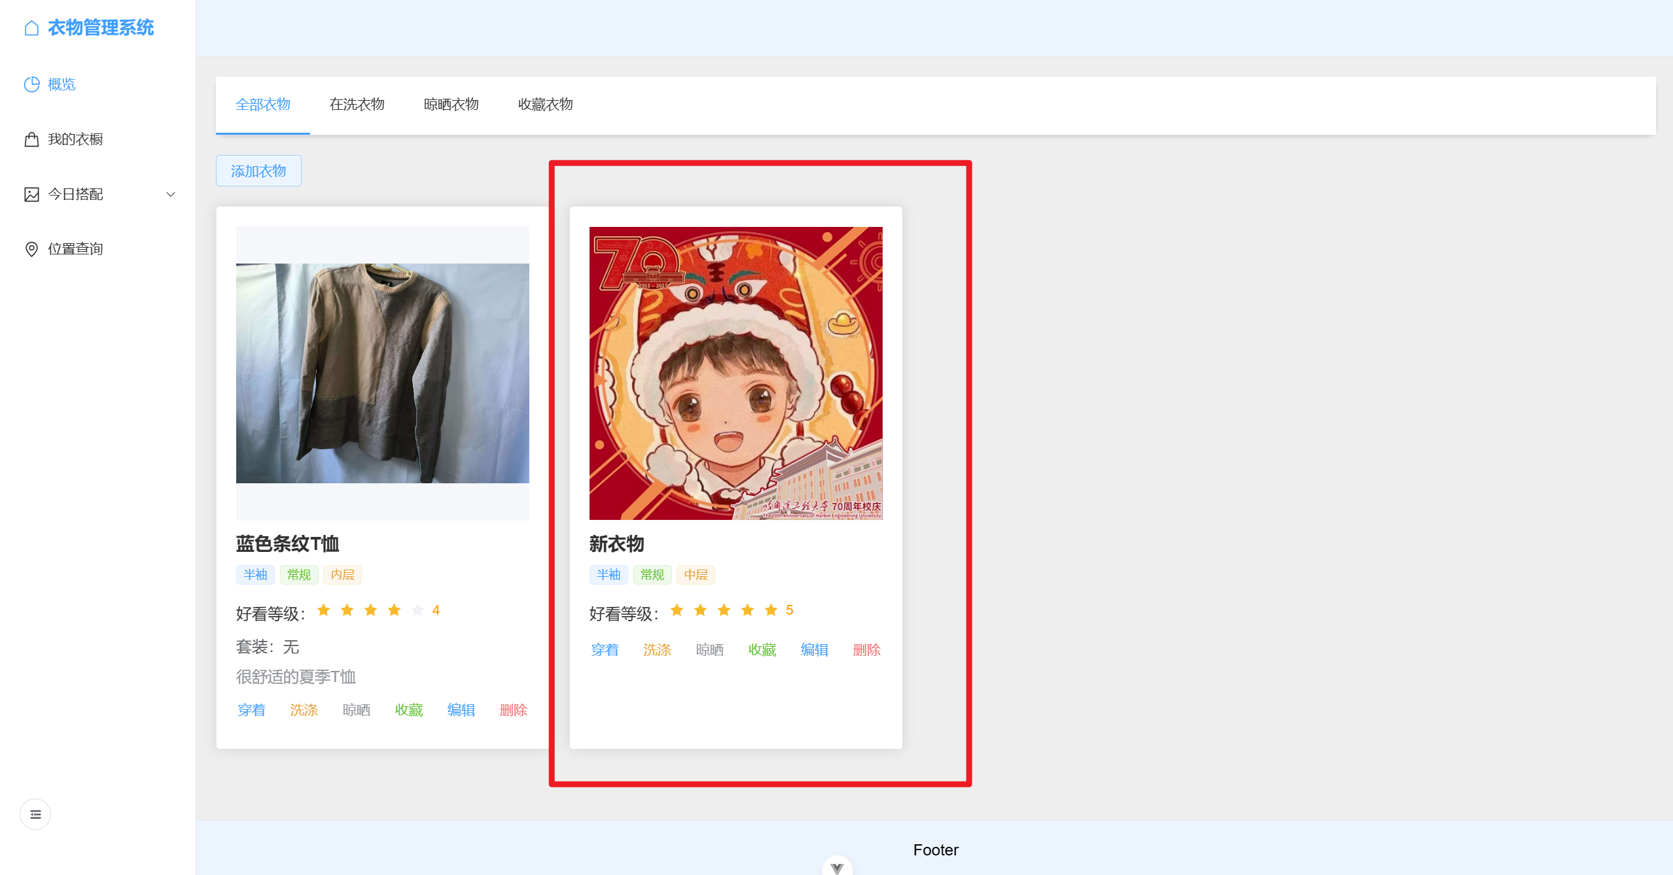The width and height of the screenshot is (1673, 875).
Task: Click the shopping bag icon for 我的衣橱
Action: pyautogui.click(x=31, y=139)
